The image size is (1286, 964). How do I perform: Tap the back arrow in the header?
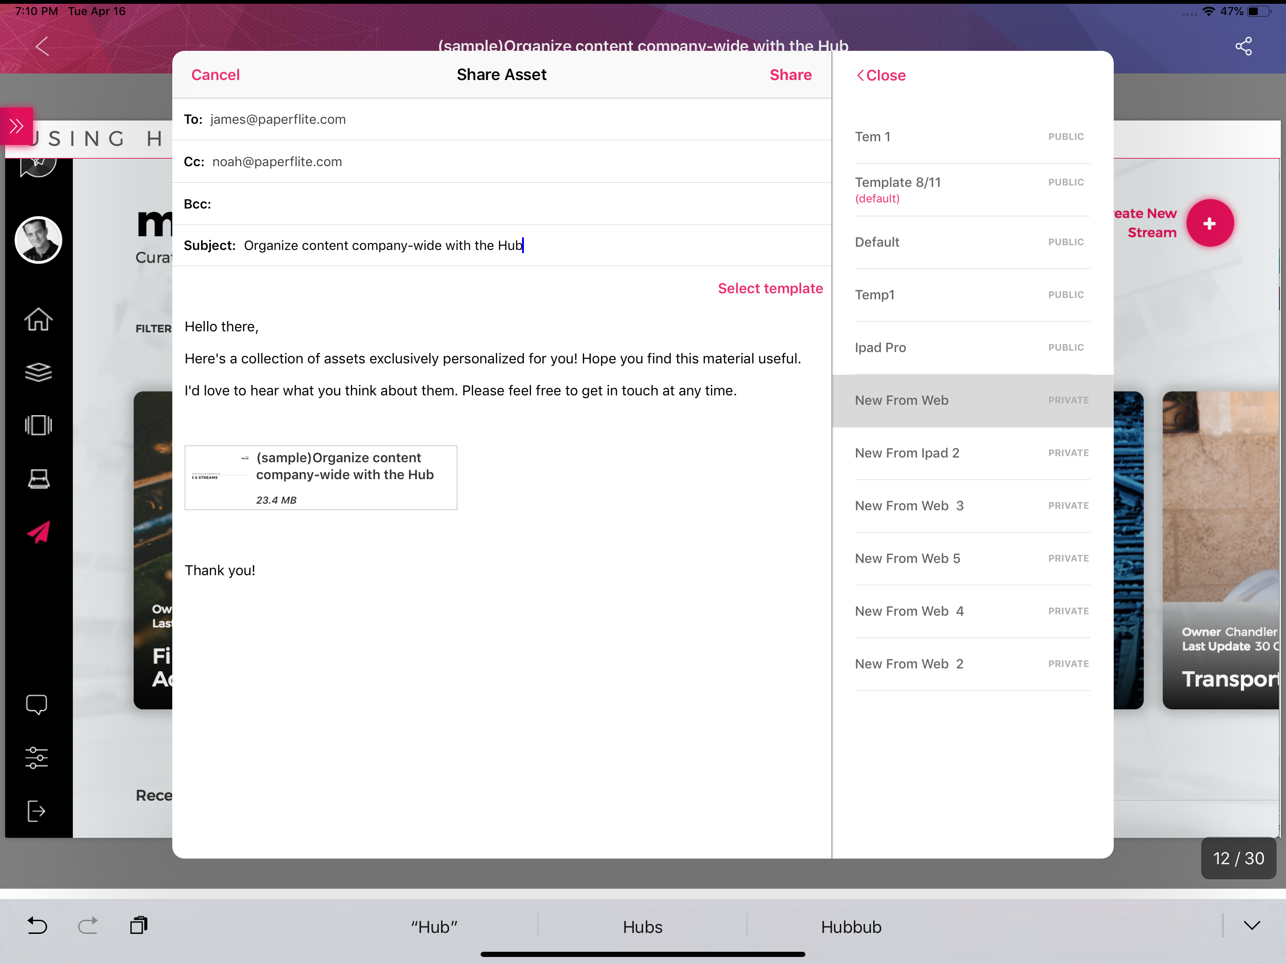point(42,46)
